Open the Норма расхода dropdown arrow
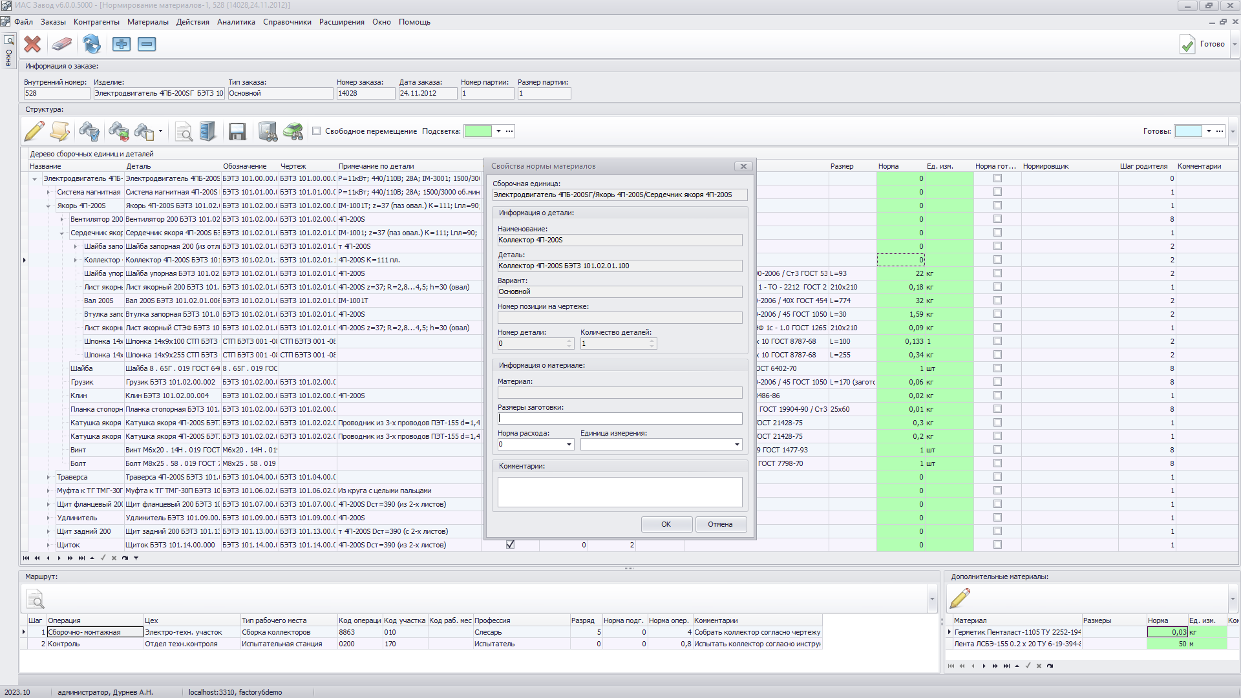Viewport: 1241px width, 698px height. point(569,445)
